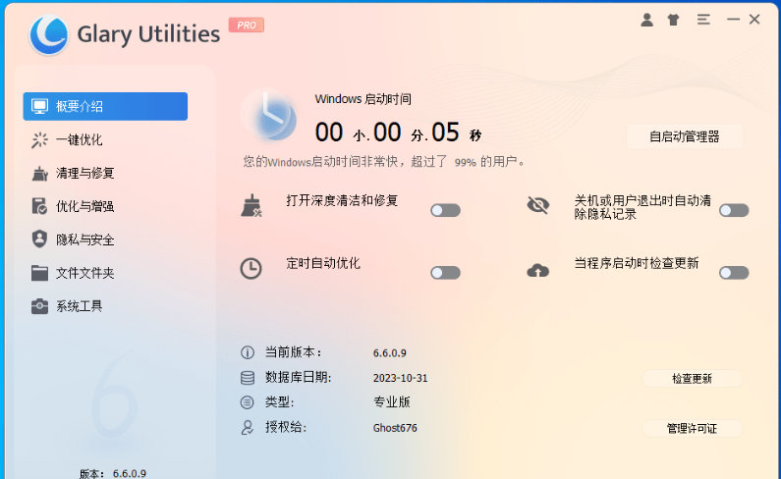The image size is (781, 479).
Task: Click the deep clean broom icon
Action: [x=251, y=206]
